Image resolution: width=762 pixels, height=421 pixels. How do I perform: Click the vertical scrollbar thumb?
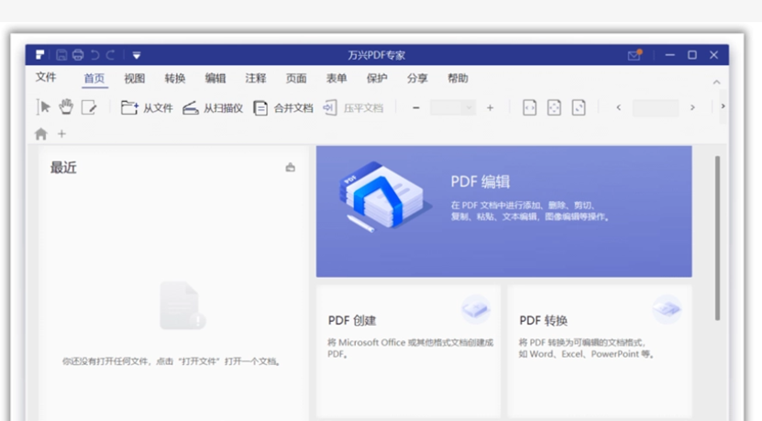[717, 238]
